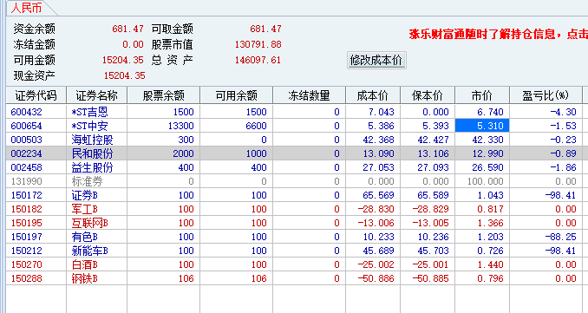This screenshot has width=588, height=313.
Task: Select fund code 150288
Action: (26, 278)
